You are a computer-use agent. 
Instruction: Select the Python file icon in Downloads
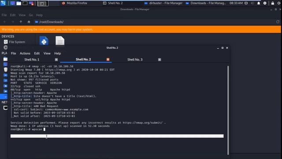click(44, 41)
